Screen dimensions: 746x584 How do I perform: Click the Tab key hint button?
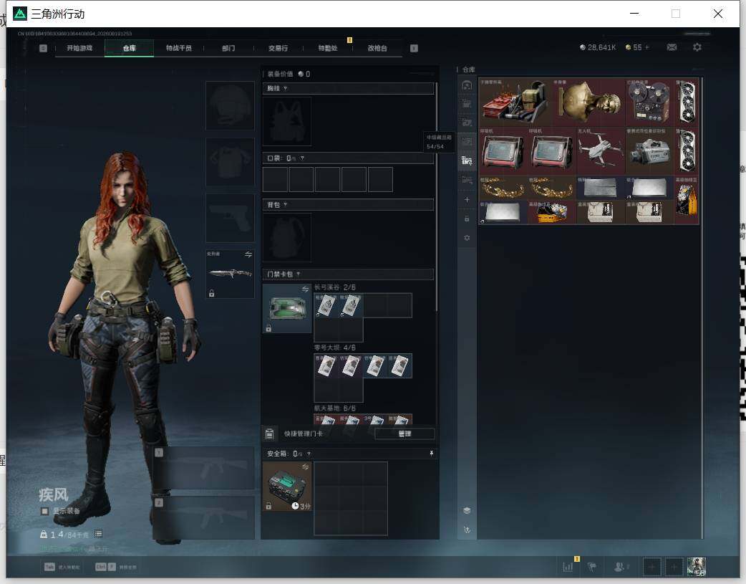[x=49, y=567]
